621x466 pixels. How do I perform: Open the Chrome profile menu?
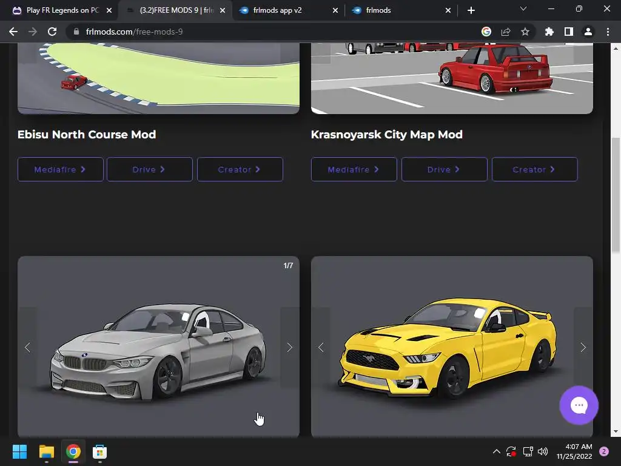(588, 32)
